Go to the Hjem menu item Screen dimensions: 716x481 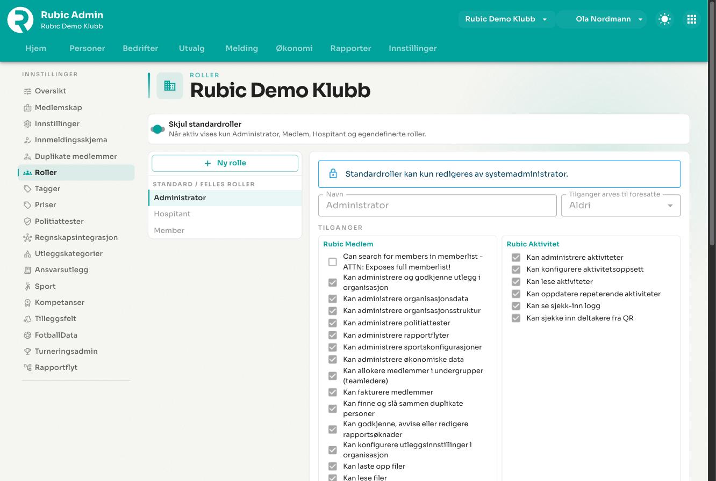[x=36, y=48]
